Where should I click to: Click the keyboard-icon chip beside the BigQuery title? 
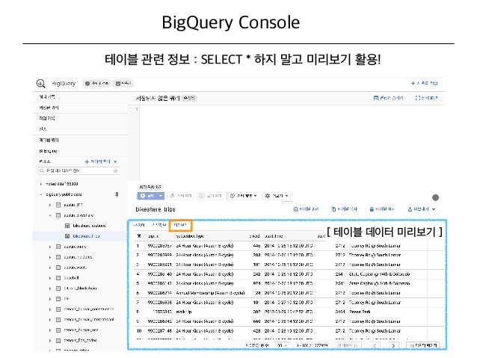pos(123,84)
